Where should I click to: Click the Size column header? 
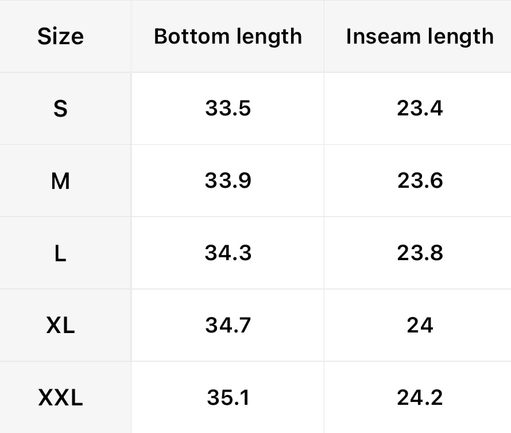coord(60,37)
